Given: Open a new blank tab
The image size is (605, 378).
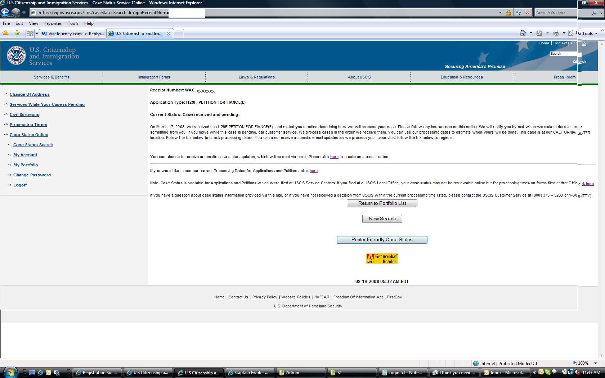Looking at the screenshot, I should click(x=178, y=33).
